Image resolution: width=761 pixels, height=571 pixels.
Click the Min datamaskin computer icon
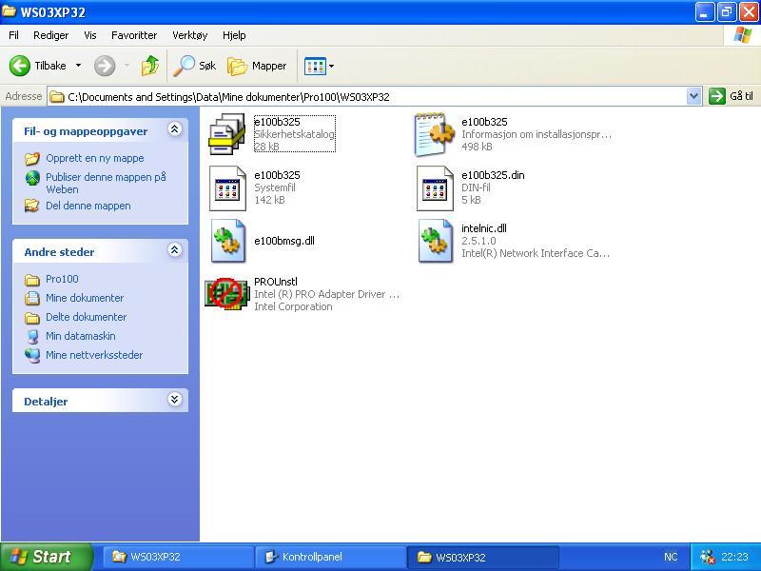click(x=32, y=337)
